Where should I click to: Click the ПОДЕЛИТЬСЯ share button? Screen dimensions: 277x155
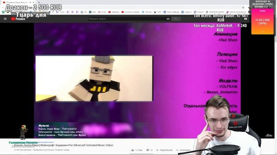click(x=164, y=150)
